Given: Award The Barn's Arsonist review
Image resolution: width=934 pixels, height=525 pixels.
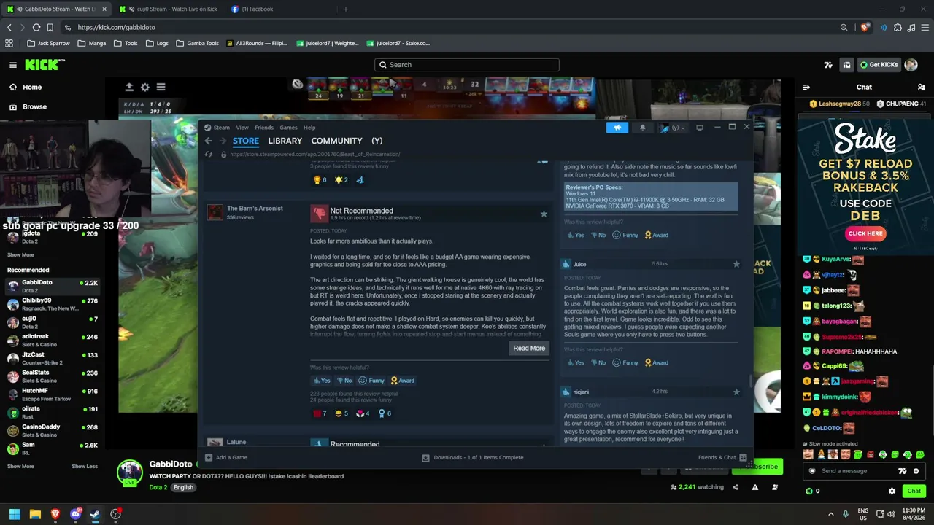Looking at the screenshot, I should 402,381.
